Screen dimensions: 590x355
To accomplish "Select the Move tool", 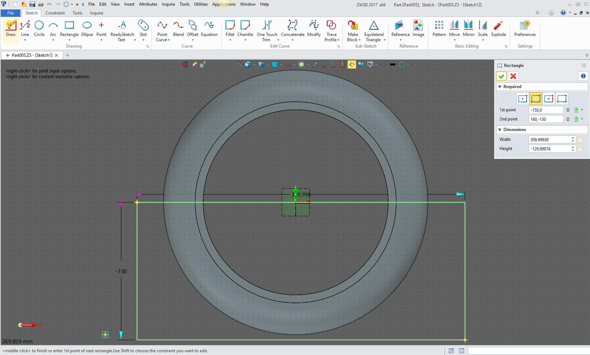I will (x=454, y=29).
